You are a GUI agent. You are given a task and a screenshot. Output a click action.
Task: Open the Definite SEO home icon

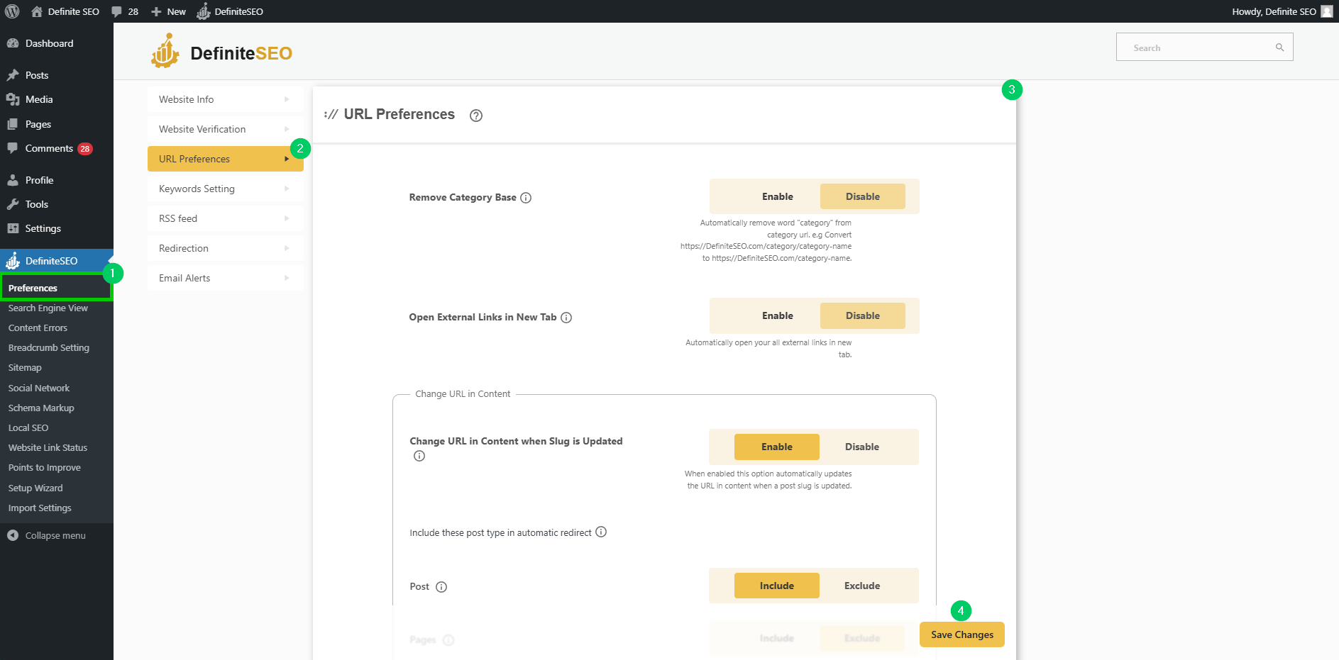[x=37, y=11]
